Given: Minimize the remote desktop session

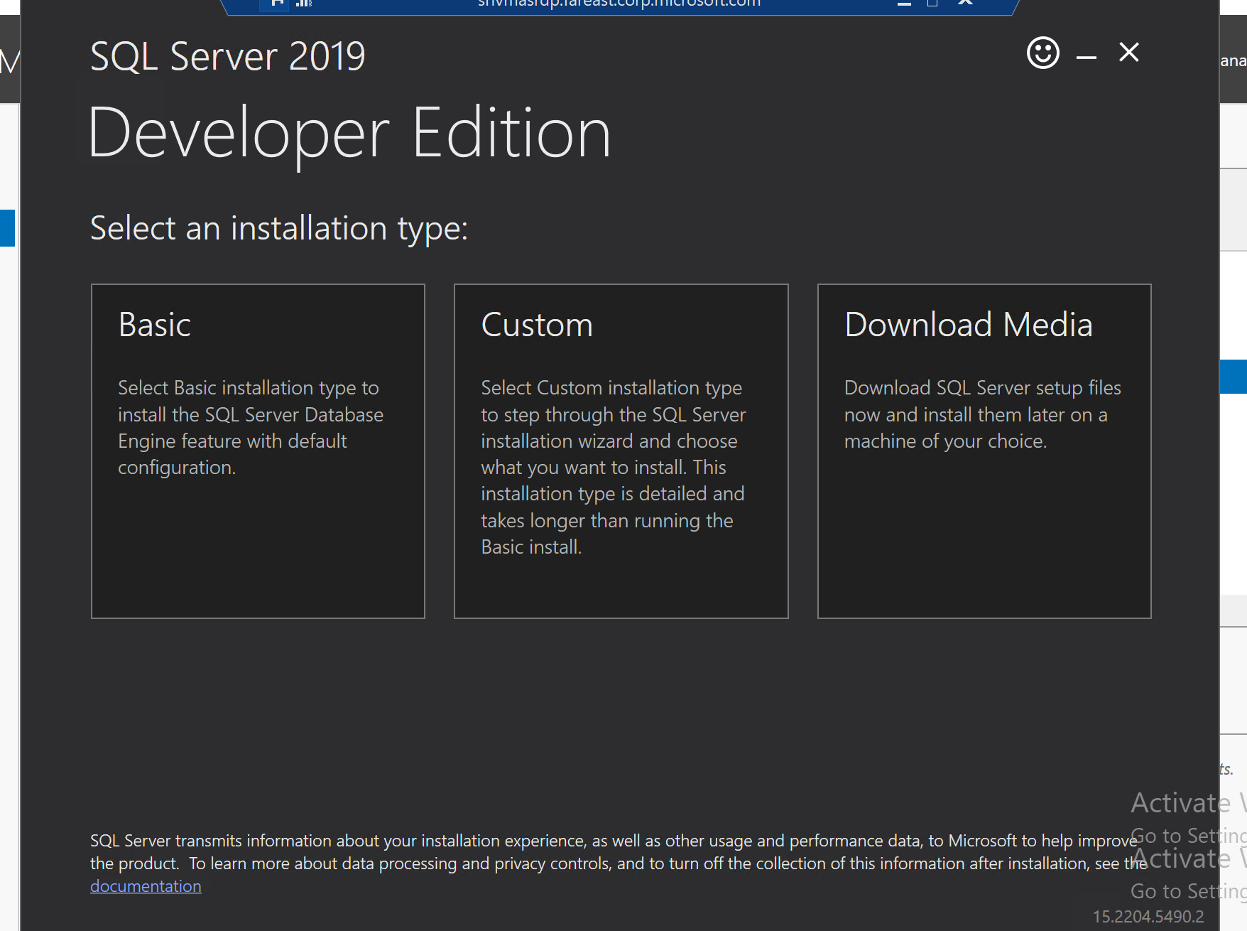Looking at the screenshot, I should point(904,4).
